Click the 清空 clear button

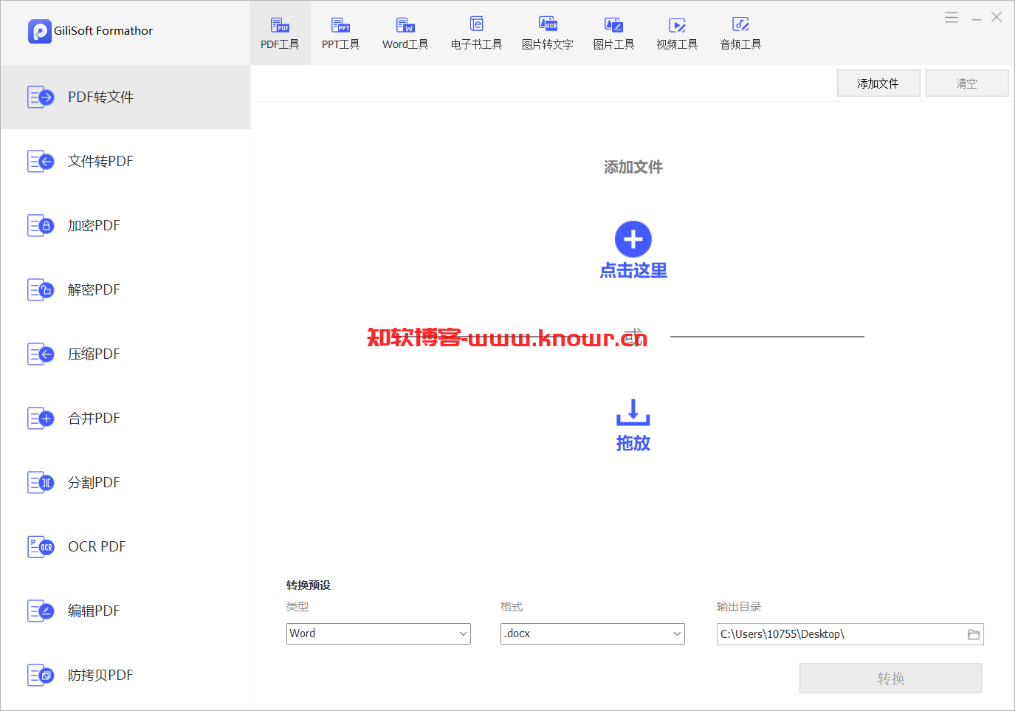pyautogui.click(x=967, y=83)
